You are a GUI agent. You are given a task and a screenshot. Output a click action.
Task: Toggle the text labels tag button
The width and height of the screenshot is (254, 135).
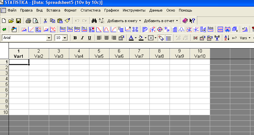[x=161, y=38]
